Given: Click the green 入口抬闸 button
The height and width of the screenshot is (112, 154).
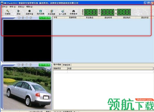Looking at the screenshot, I should [45, 18].
